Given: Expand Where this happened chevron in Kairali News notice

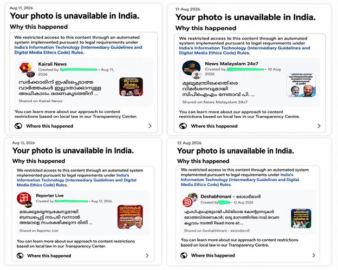Looking at the screenshot, I should click(150, 126).
